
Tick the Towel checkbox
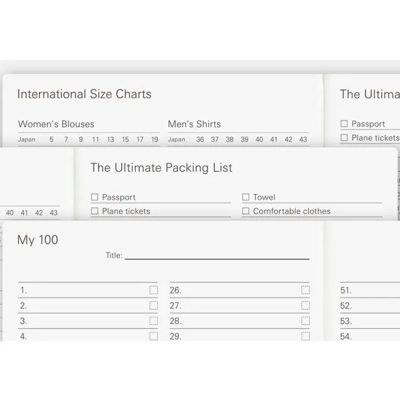click(246, 197)
